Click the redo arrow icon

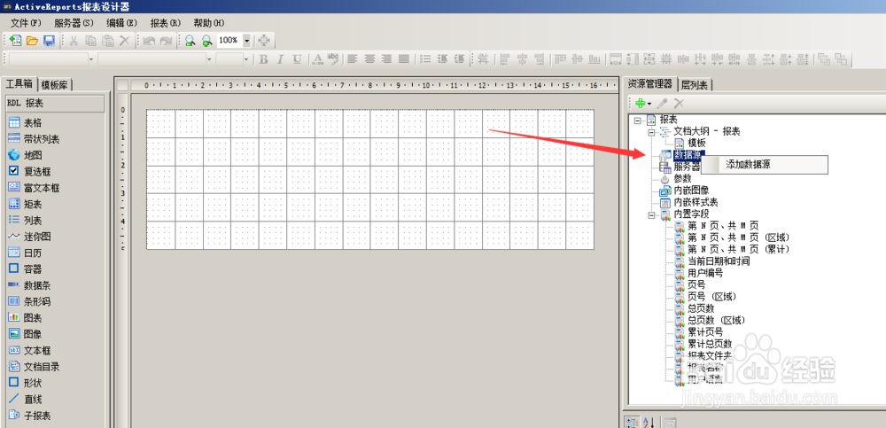coord(167,41)
